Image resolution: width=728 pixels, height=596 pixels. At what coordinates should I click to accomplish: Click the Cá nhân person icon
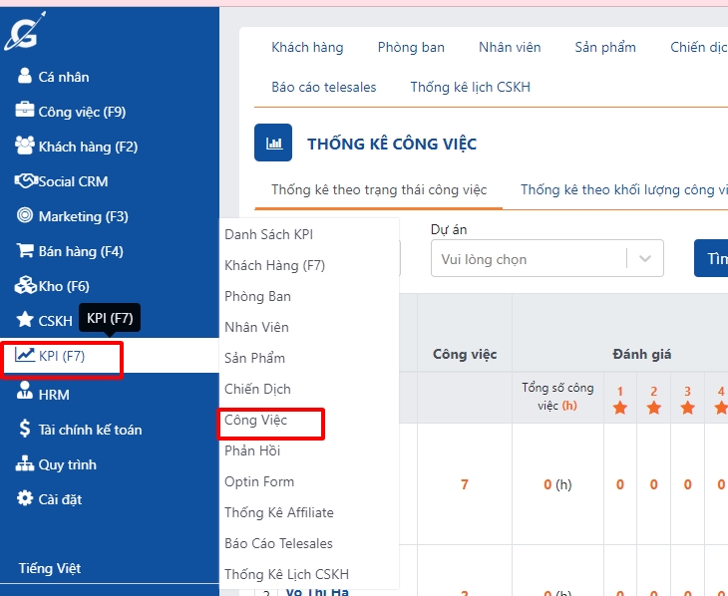[25, 77]
